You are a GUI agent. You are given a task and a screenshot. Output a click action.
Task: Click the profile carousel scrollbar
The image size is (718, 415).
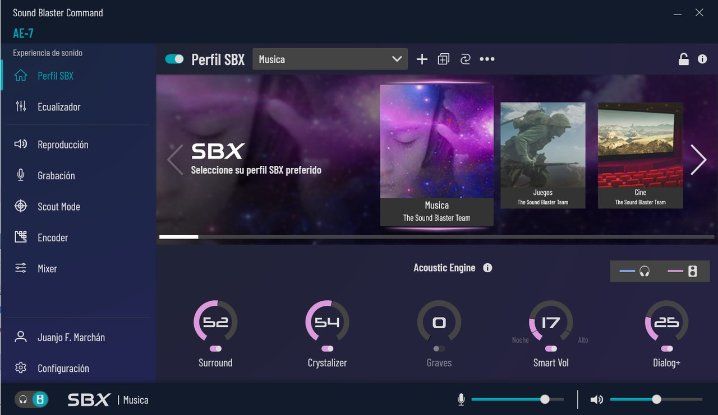pos(437,237)
